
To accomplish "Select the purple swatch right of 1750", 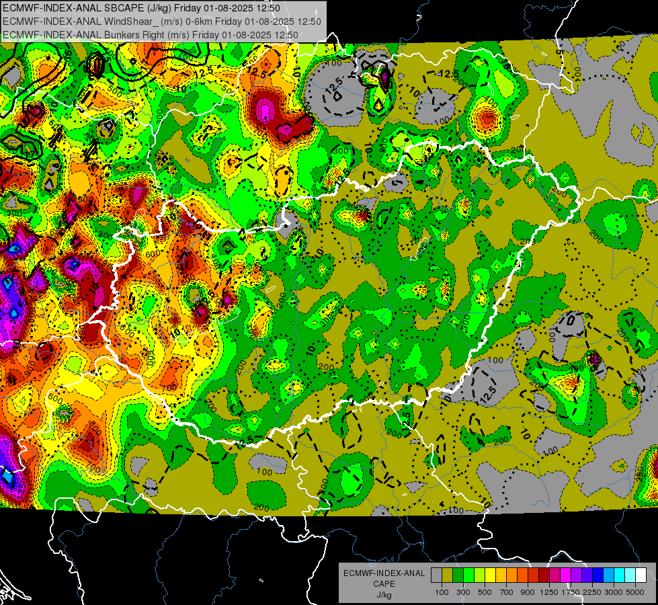I will pyautogui.click(x=577, y=575).
